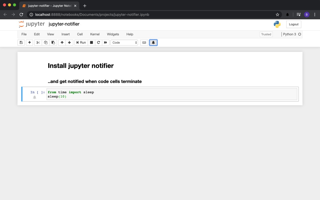Image resolution: width=320 pixels, height=200 pixels.
Task: Open the Insert menu
Action: 65,34
